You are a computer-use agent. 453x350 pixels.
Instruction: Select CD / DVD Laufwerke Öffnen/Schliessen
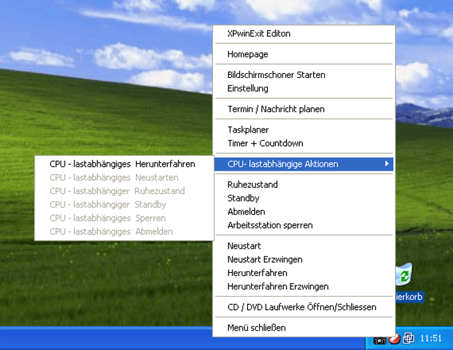click(304, 307)
